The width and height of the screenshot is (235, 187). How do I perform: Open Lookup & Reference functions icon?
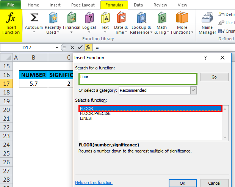pos(141,17)
